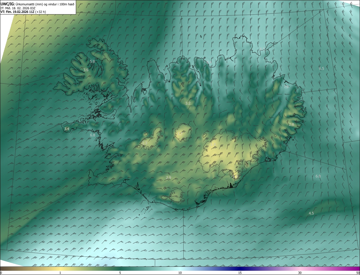Click the 3.2 value label on the map
Viewport: 360px width, 275px height.
(188, 103)
